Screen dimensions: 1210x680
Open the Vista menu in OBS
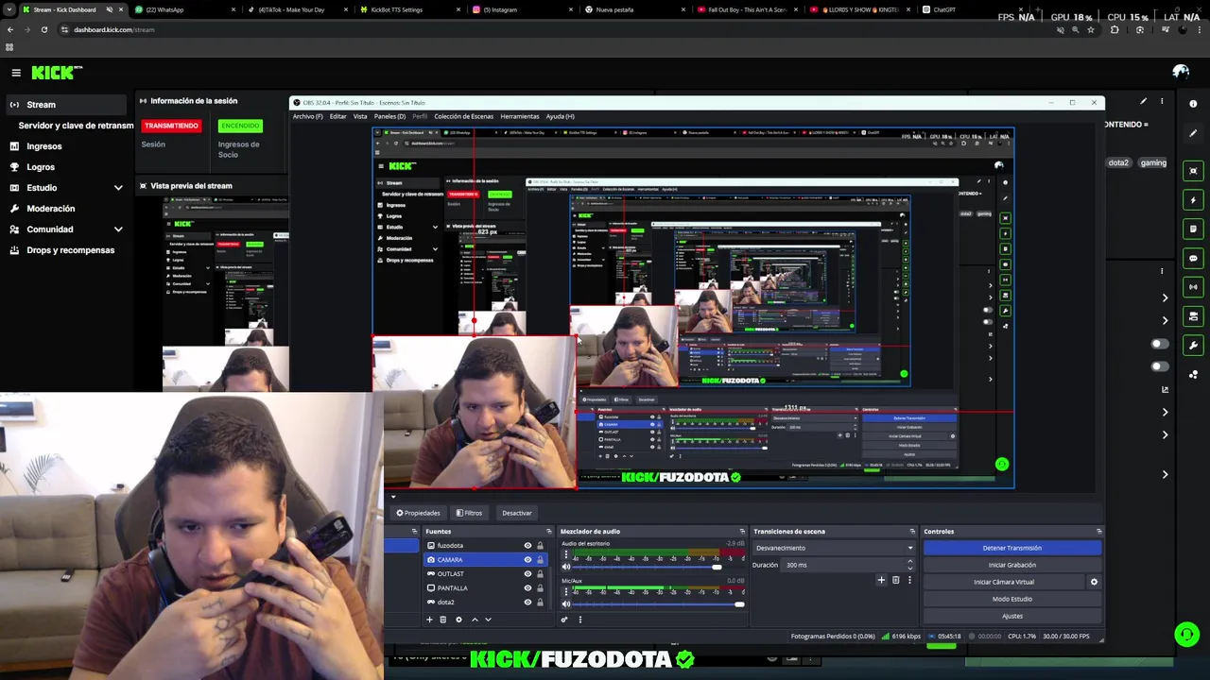[x=360, y=116]
